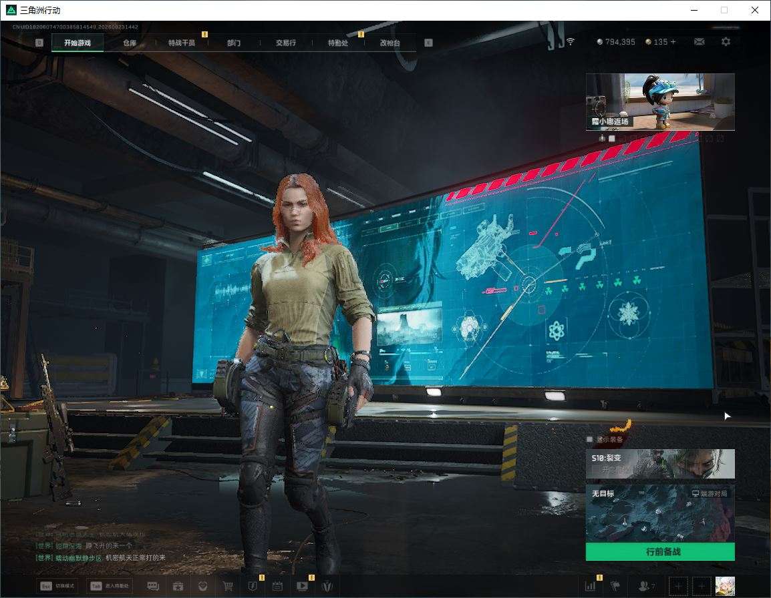
Task: Click the 三角洲行动 app logo icon
Action: 11,10
